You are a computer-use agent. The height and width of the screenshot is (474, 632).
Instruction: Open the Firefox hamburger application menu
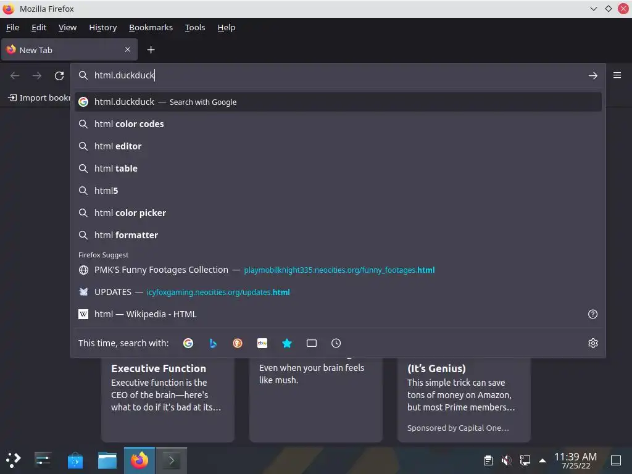pyautogui.click(x=617, y=75)
